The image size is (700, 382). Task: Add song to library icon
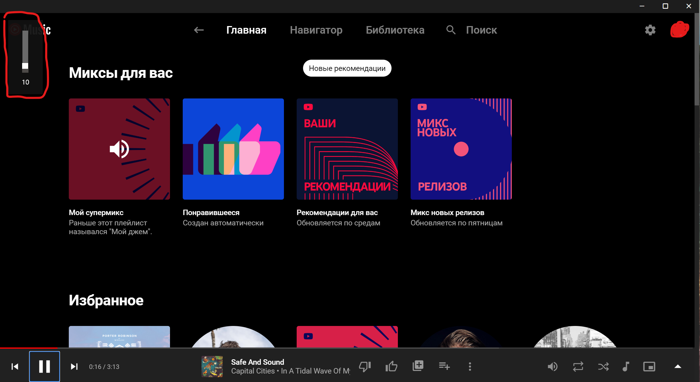point(418,366)
